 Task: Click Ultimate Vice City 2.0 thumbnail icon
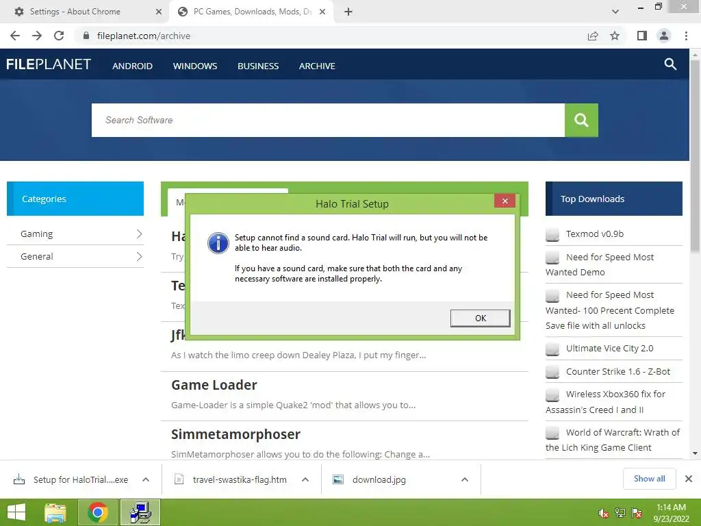552,349
